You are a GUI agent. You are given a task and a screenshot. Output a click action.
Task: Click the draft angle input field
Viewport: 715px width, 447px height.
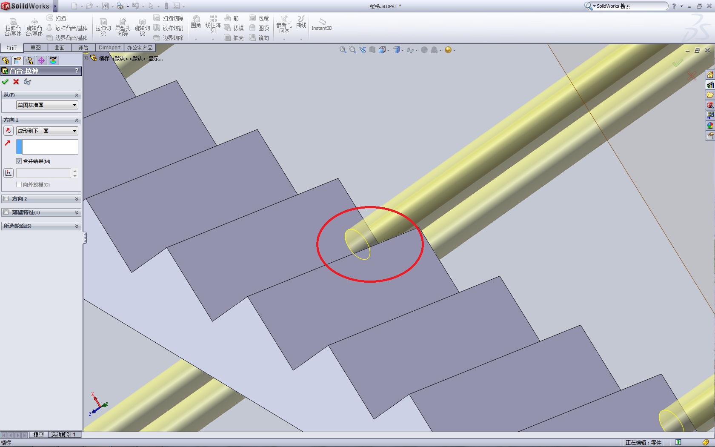pyautogui.click(x=43, y=173)
